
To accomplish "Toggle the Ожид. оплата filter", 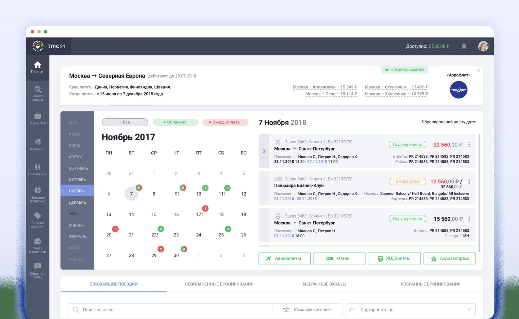I will point(225,122).
